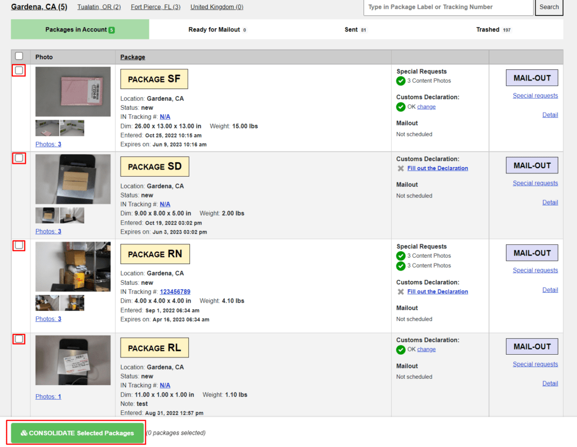Click MAIL-OUT for Package SF
This screenshot has width=577, height=447.
pos(531,78)
